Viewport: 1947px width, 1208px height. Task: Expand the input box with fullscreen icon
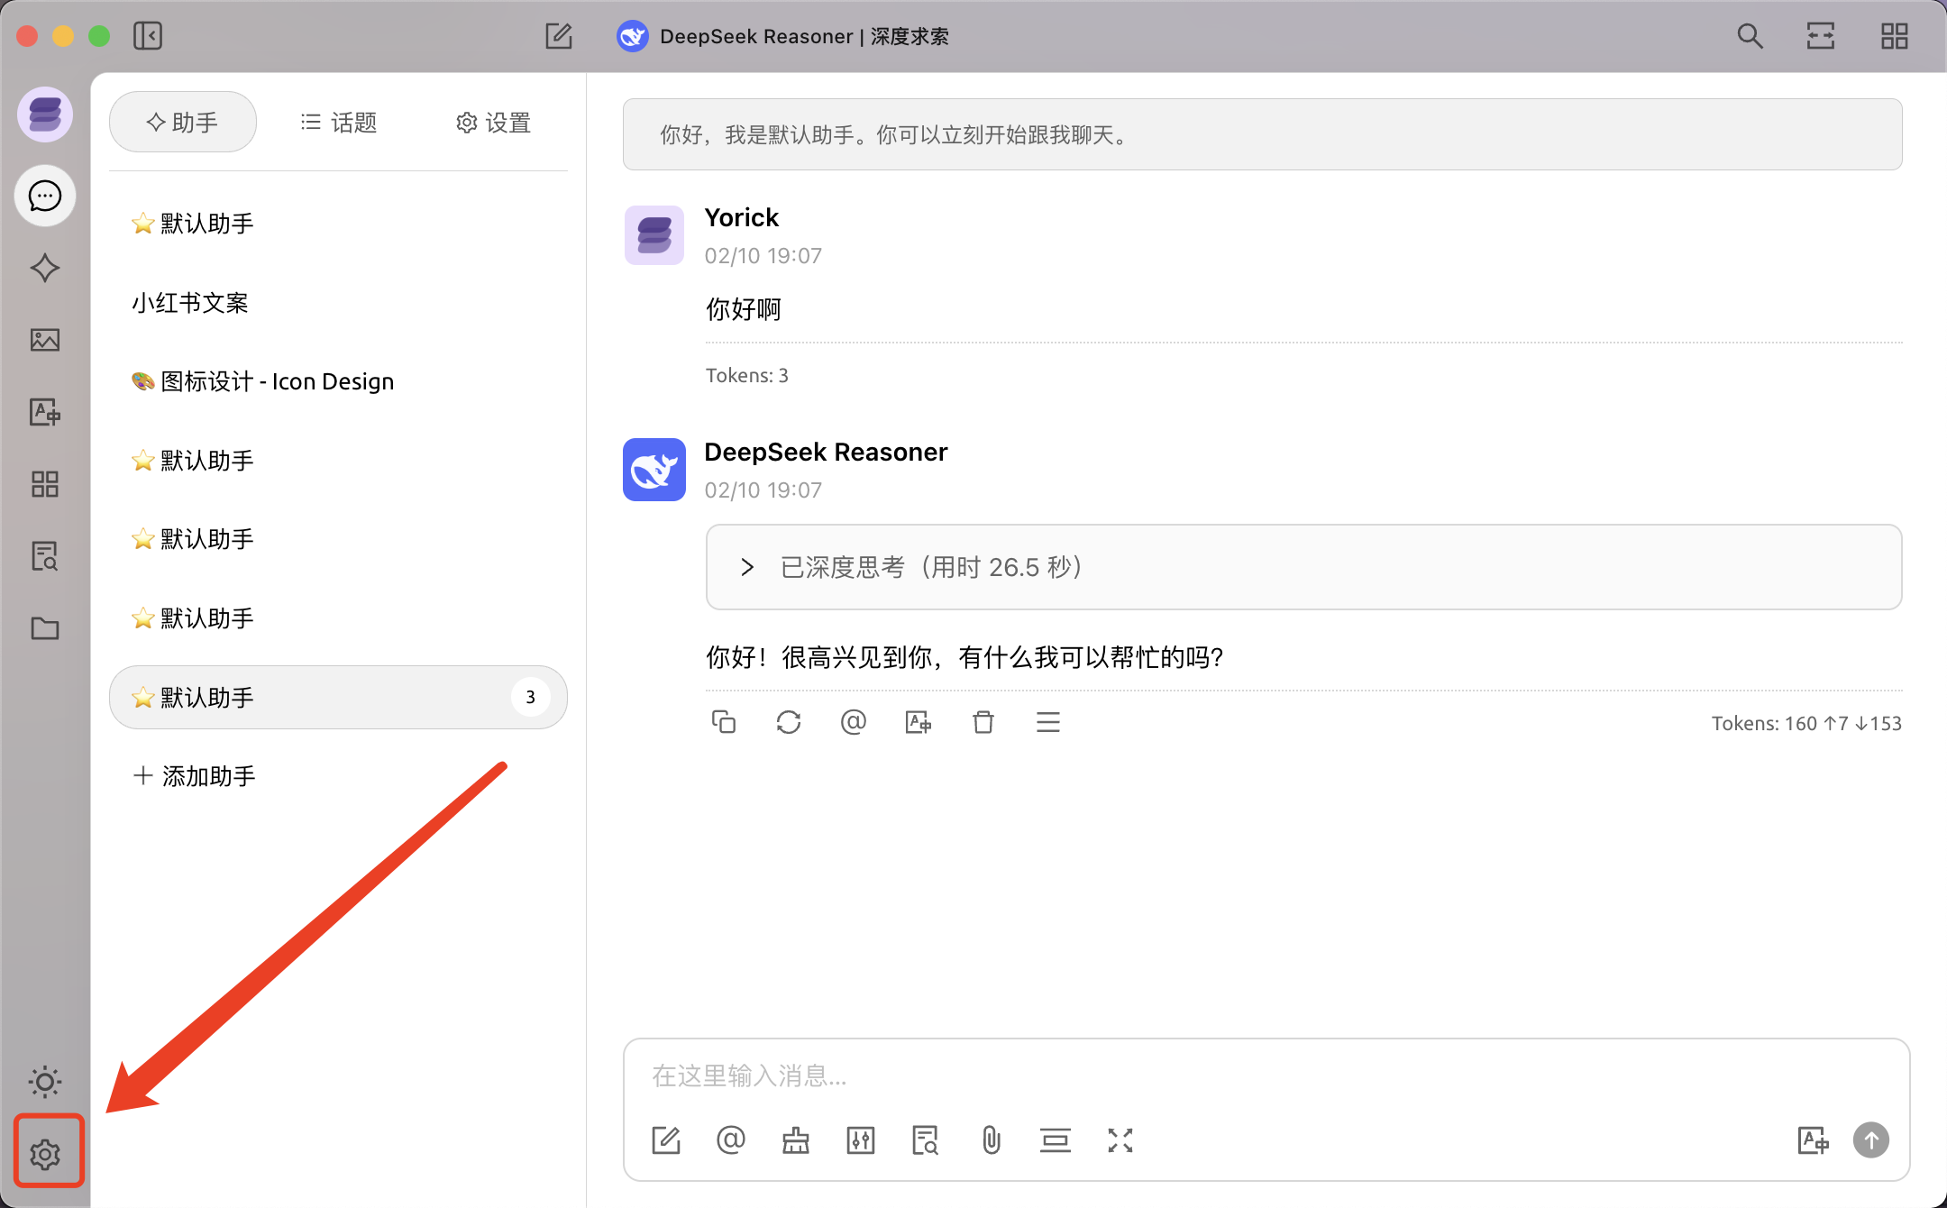coord(1120,1140)
